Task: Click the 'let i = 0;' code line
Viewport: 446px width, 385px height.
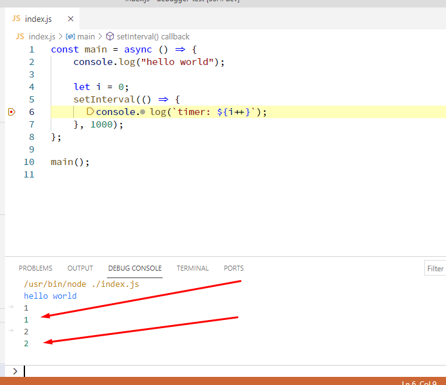Action: [101, 87]
